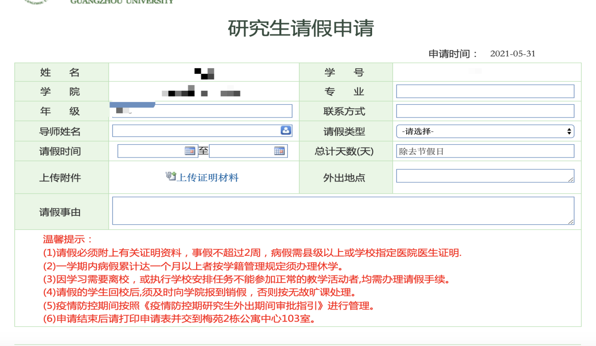596x346 pixels.
Task: Open the start date calendar icon
Action: [x=190, y=151]
